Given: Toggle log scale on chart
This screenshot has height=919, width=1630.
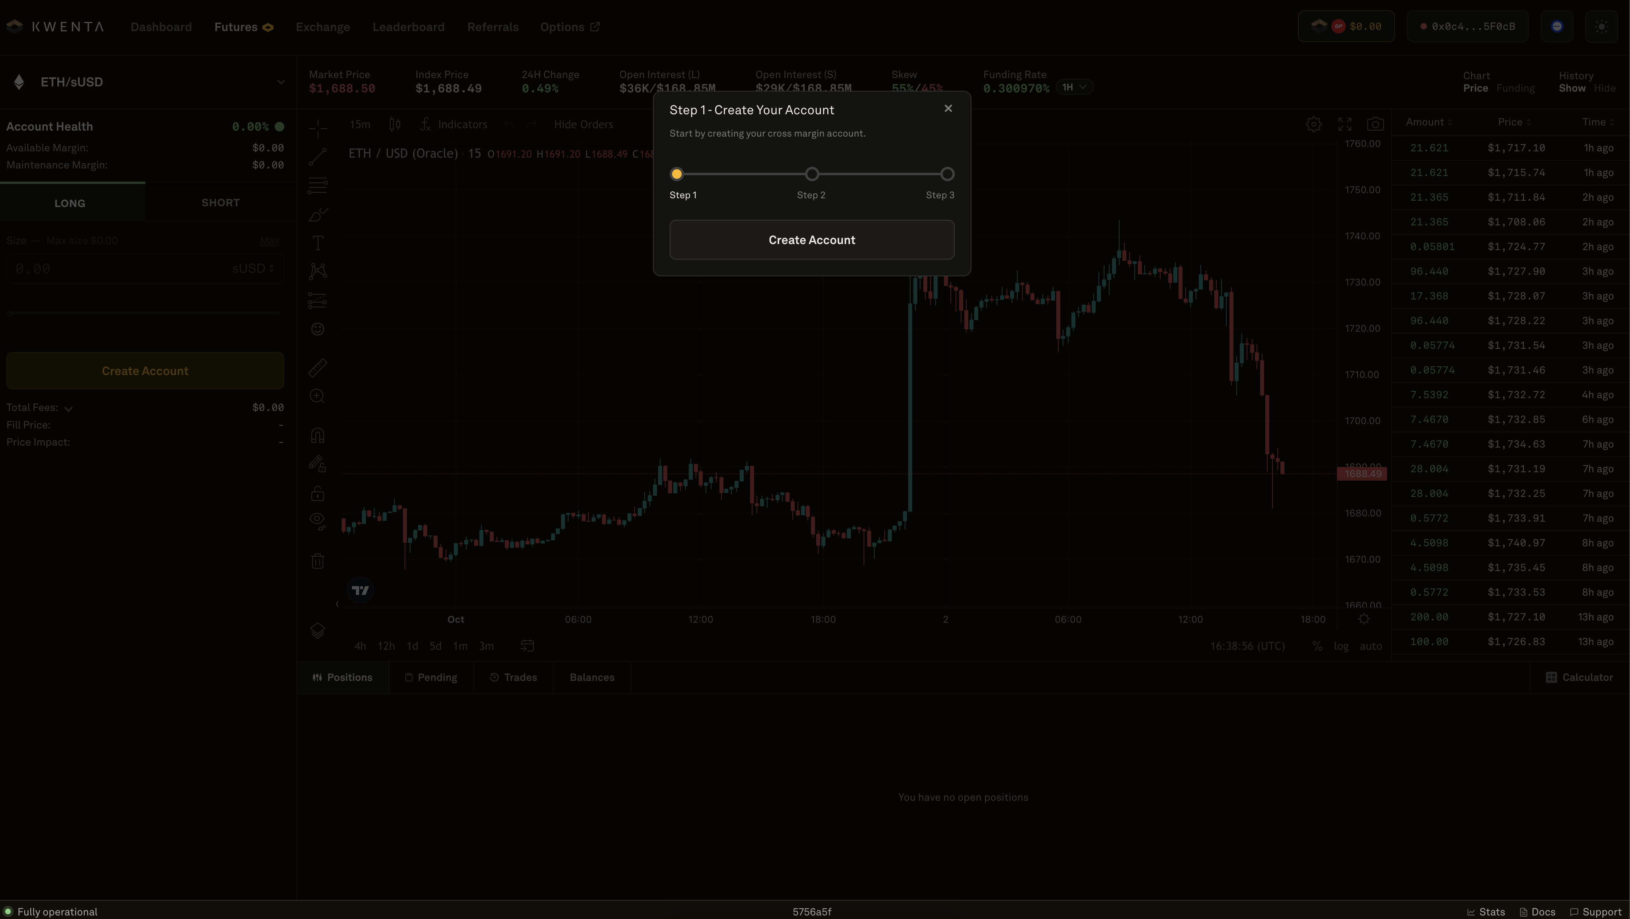Looking at the screenshot, I should (x=1341, y=646).
